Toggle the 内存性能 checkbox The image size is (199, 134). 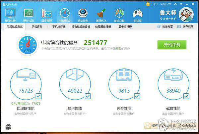(x=137, y=96)
